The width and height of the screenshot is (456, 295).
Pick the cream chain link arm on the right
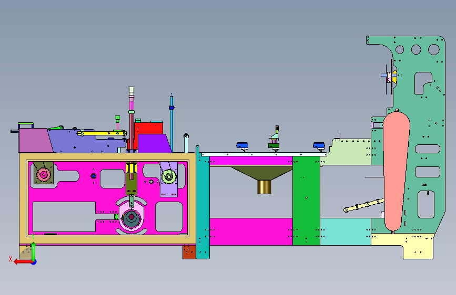coord(363,205)
